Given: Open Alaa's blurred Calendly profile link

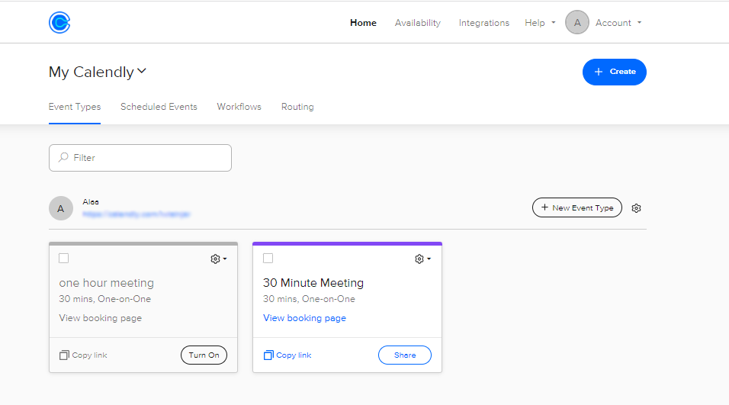Looking at the screenshot, I should [136, 214].
